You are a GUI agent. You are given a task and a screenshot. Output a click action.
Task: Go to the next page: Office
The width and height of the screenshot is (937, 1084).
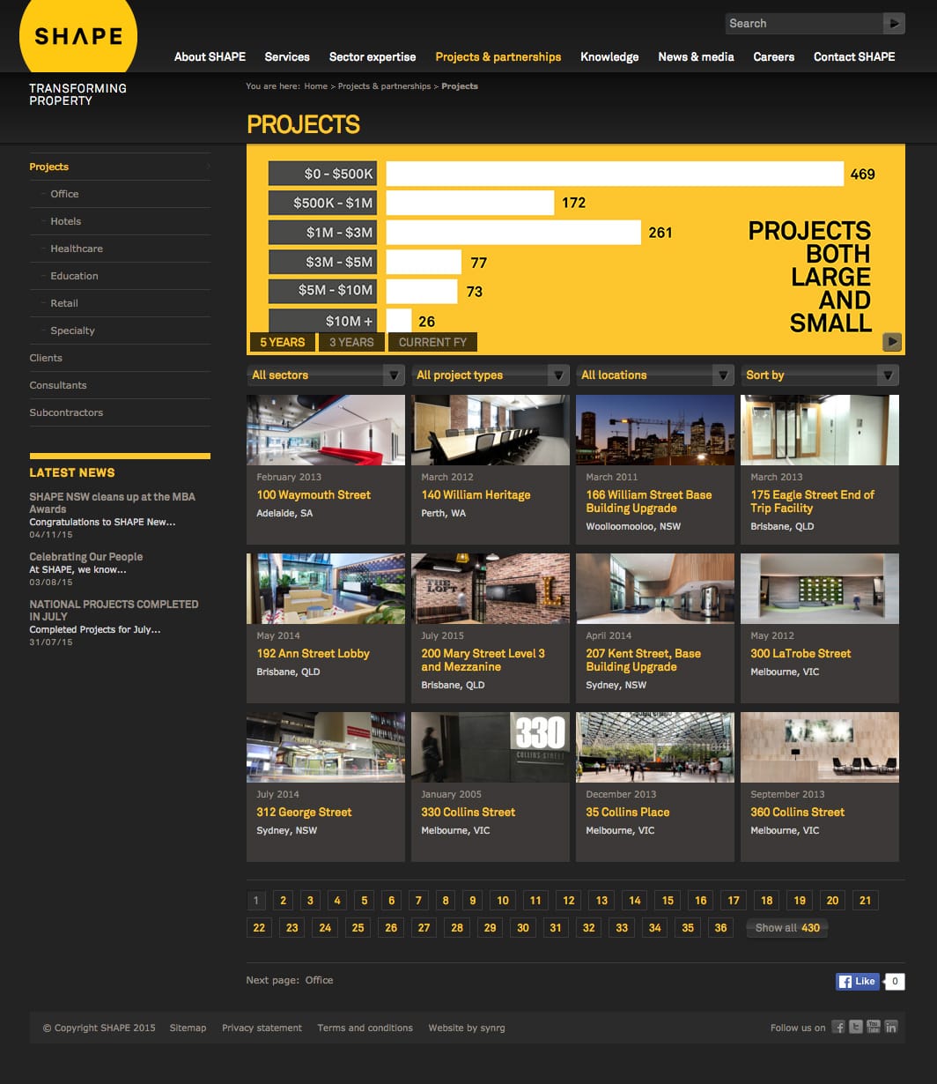tap(319, 980)
